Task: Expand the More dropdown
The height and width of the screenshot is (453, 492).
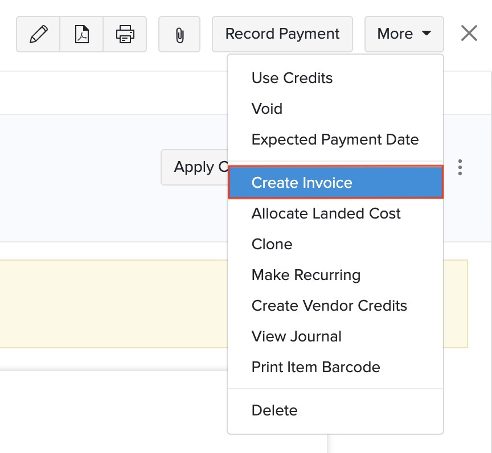Action: (404, 34)
